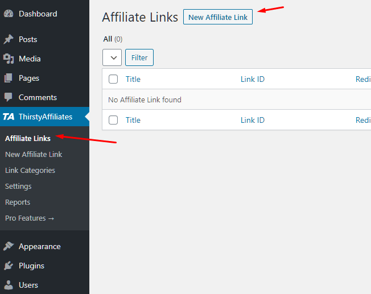Viewport: 371px width, 294px height.
Task: Open ThirstyAffiliates Settings submenu
Action: click(x=18, y=187)
